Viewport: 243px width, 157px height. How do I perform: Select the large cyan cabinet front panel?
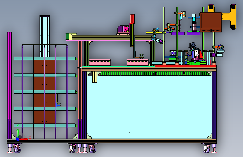point(149,107)
